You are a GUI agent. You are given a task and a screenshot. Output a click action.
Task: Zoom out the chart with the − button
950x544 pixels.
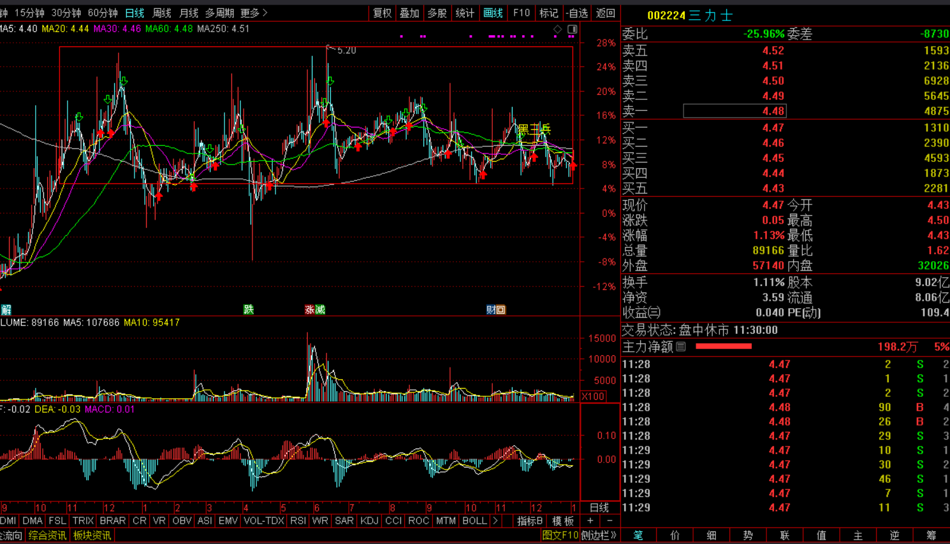click(609, 521)
